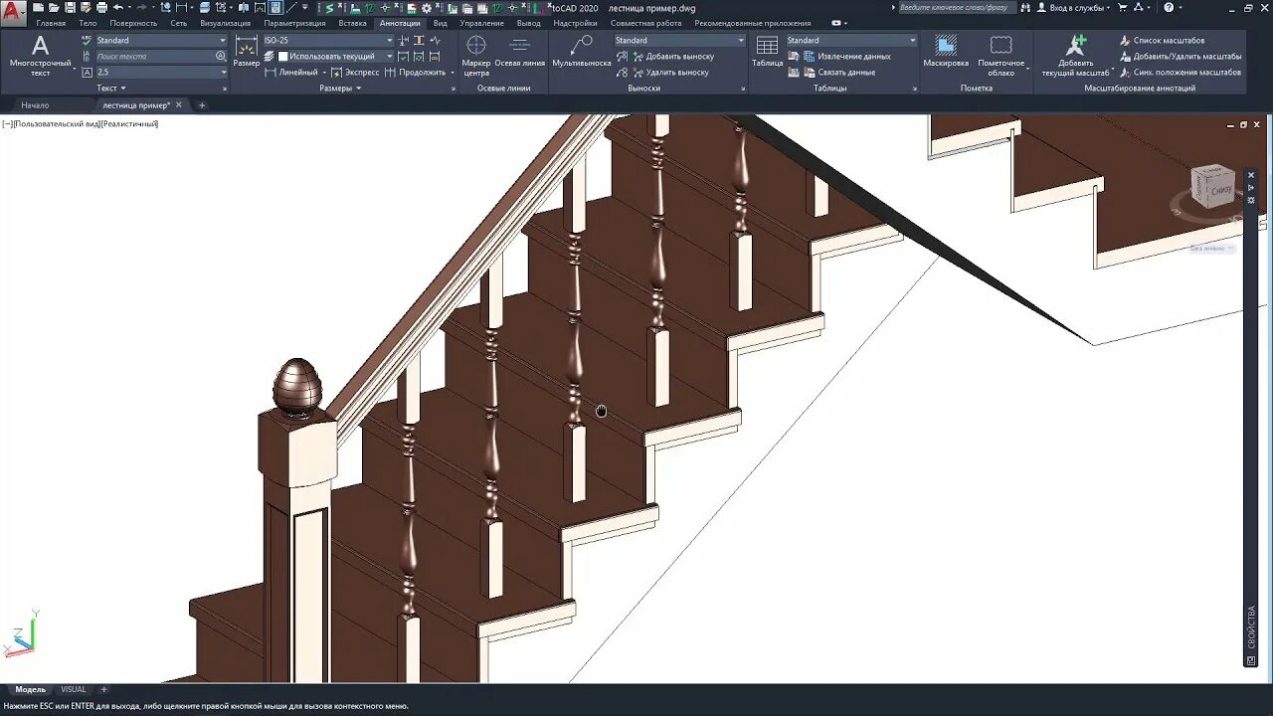The image size is (1273, 716).
Task: Click the ViewCube in the viewport
Action: coord(1211,187)
